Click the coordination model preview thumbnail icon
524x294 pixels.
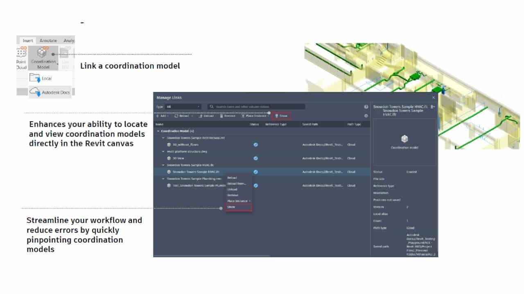[x=404, y=139]
